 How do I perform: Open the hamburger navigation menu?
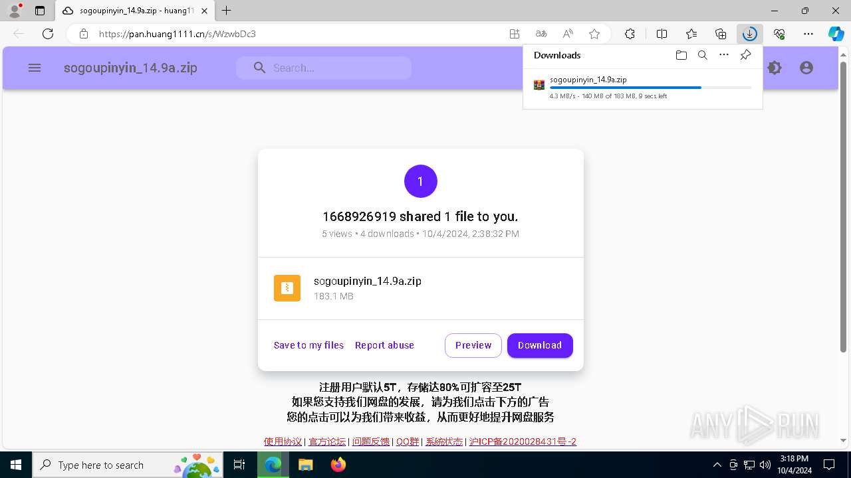(x=35, y=68)
